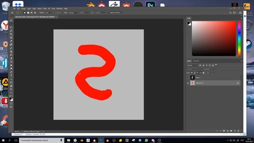Click the Delete layer trash icon
Viewport: 254px width, 143px height.
click(238, 131)
